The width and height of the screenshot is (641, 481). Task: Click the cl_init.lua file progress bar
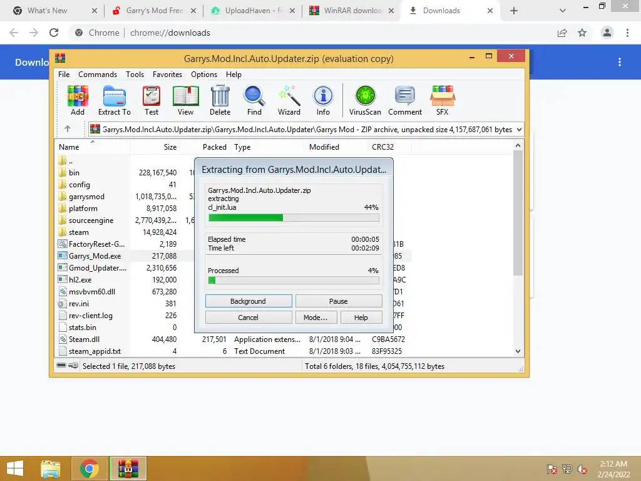point(294,217)
